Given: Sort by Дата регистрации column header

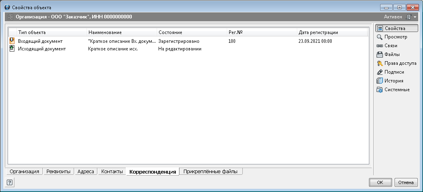Looking at the screenshot, I should (318, 32).
